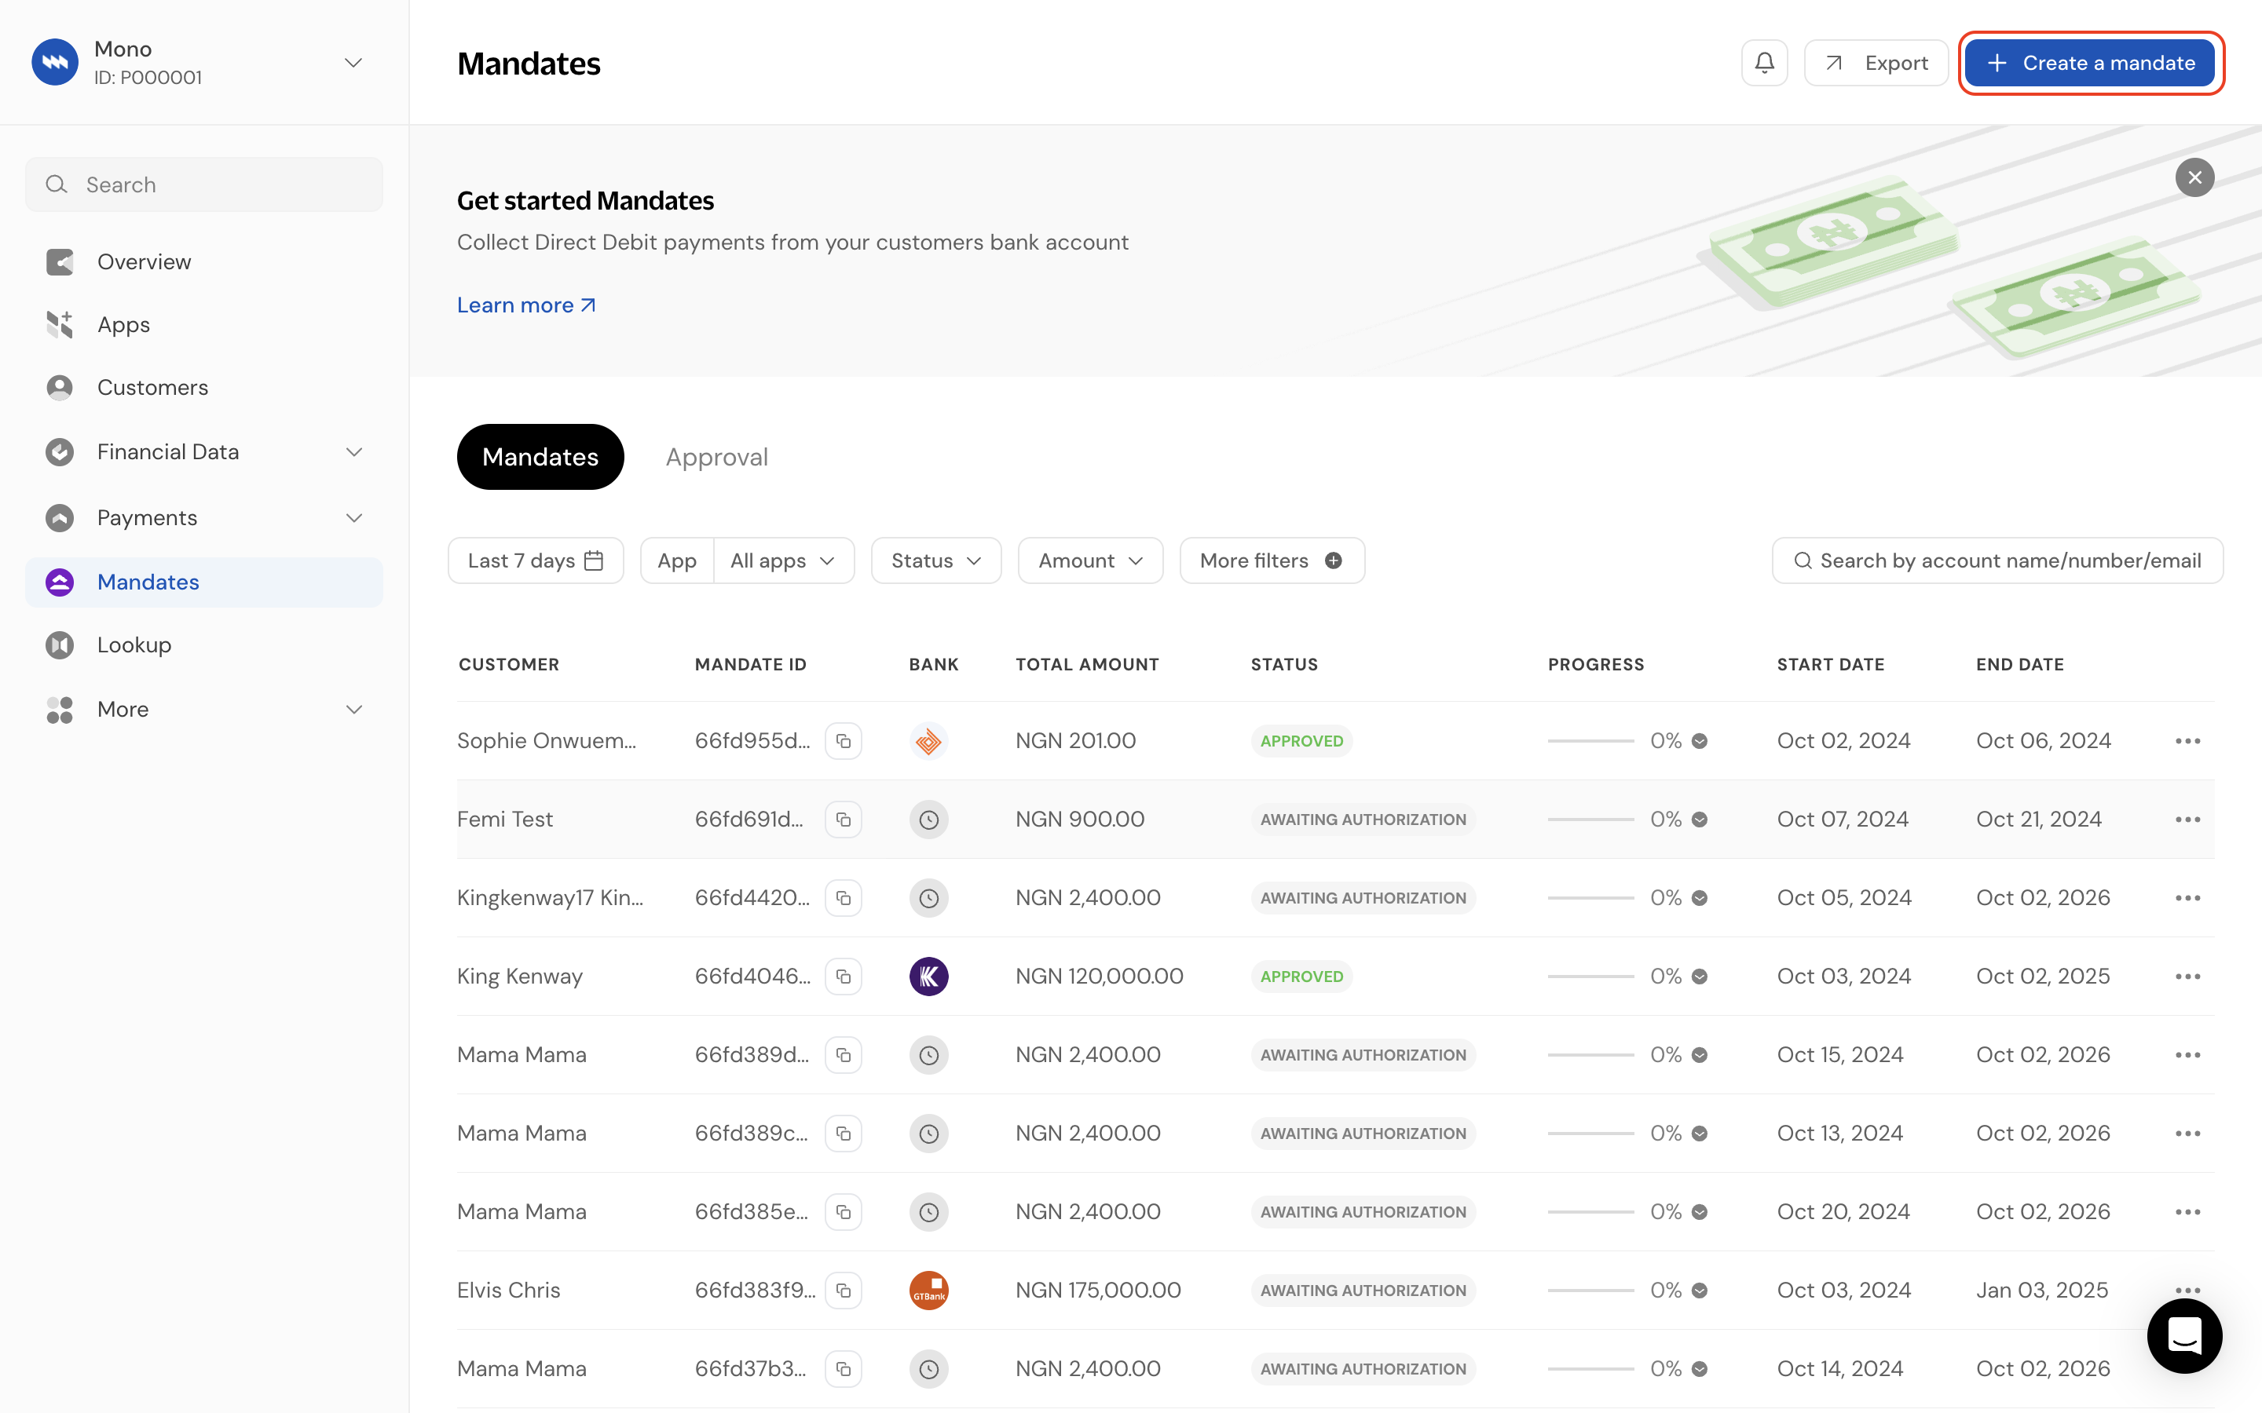Image resolution: width=2262 pixels, height=1413 pixels.
Task: Open the Last 7 days date filter
Action: [x=536, y=560]
